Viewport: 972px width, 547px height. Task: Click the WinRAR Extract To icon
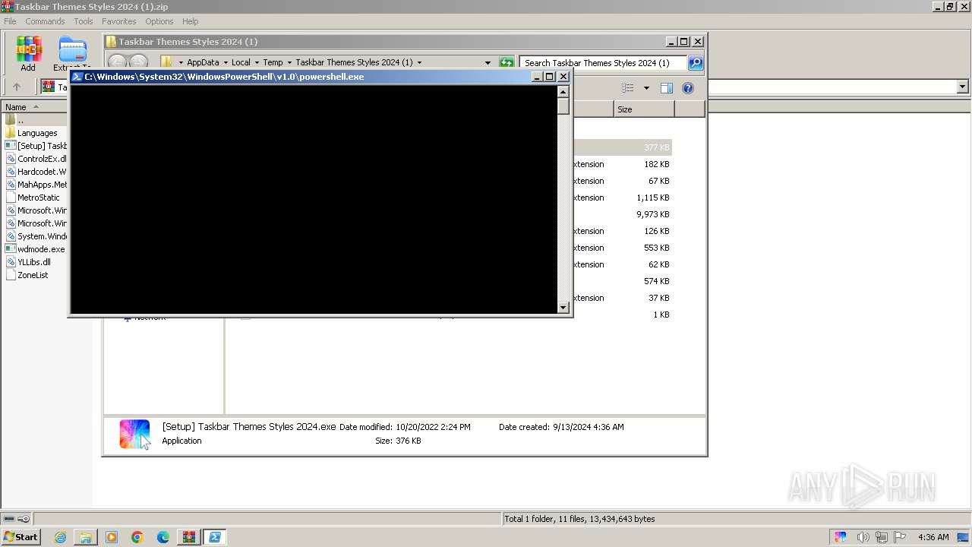click(73, 49)
